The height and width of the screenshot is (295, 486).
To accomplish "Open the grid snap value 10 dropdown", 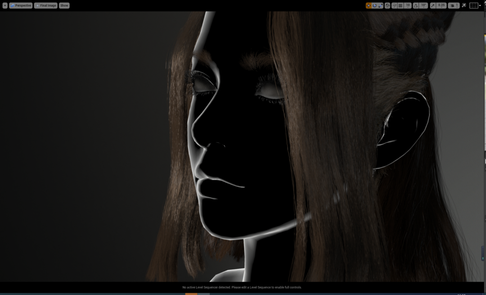I will (x=408, y=5).
